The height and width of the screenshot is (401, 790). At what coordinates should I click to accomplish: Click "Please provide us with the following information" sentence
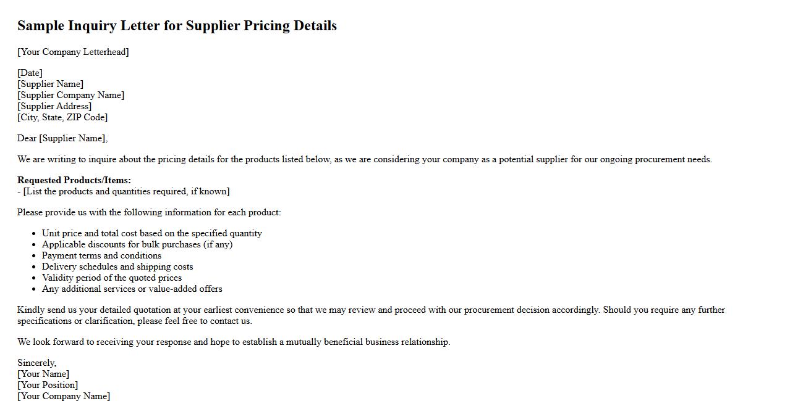149,212
